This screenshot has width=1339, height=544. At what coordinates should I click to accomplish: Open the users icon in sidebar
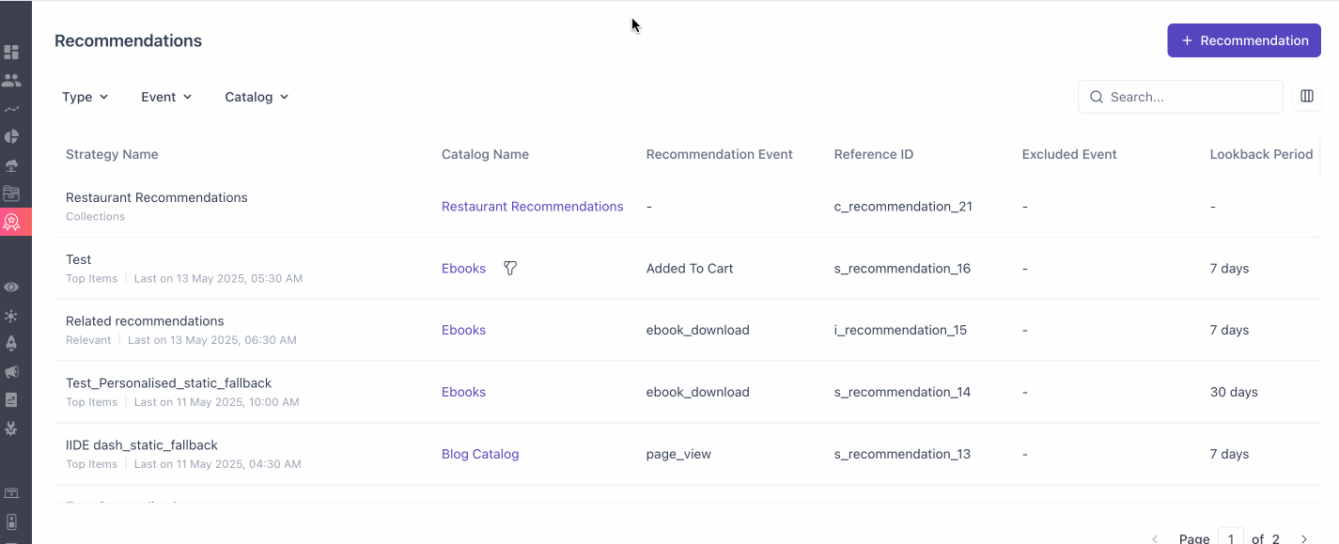11,81
